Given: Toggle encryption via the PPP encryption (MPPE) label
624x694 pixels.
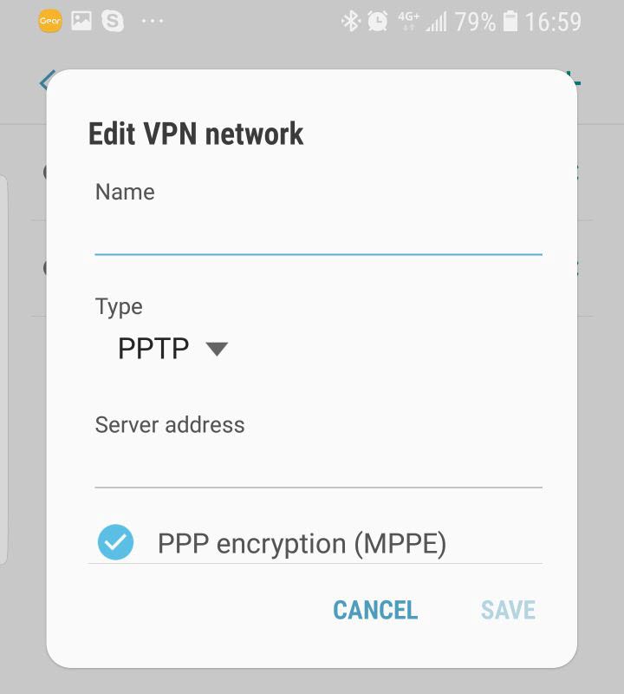Looking at the screenshot, I should pyautogui.click(x=302, y=543).
